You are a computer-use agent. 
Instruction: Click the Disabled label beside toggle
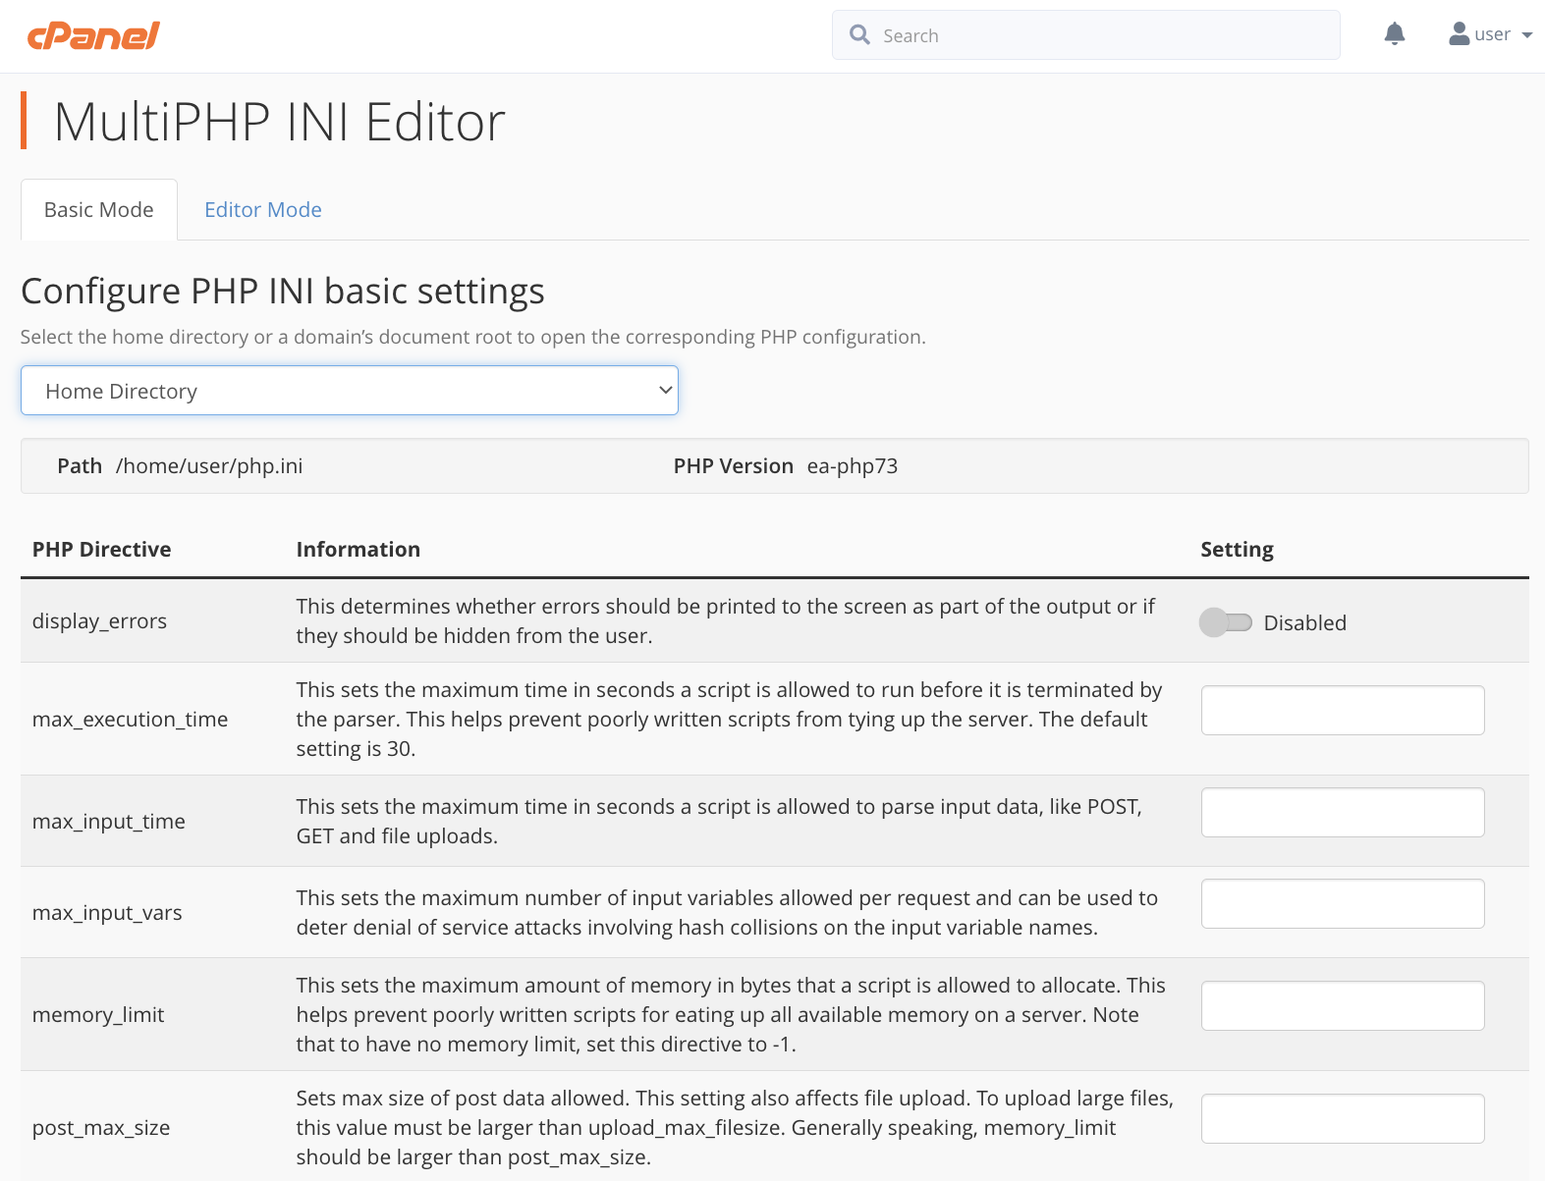pos(1304,623)
